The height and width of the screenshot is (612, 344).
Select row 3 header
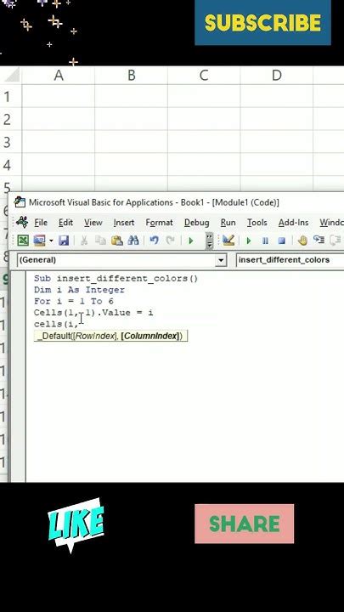click(10, 142)
